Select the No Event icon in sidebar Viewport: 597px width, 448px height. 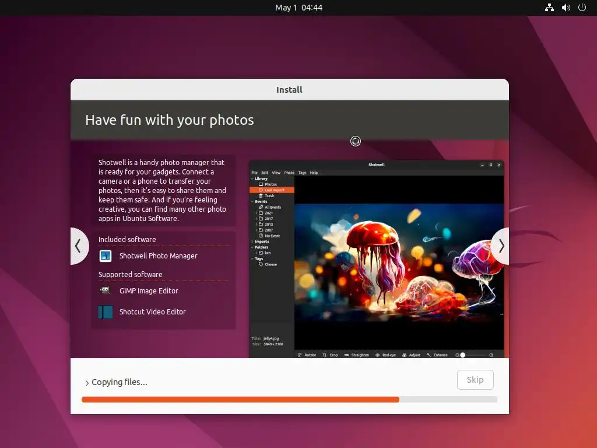(x=261, y=236)
